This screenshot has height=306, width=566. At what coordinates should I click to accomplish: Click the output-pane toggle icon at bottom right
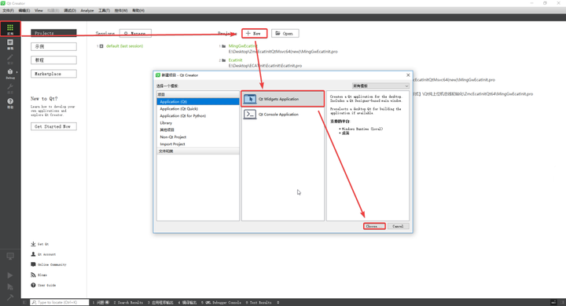[553, 302]
